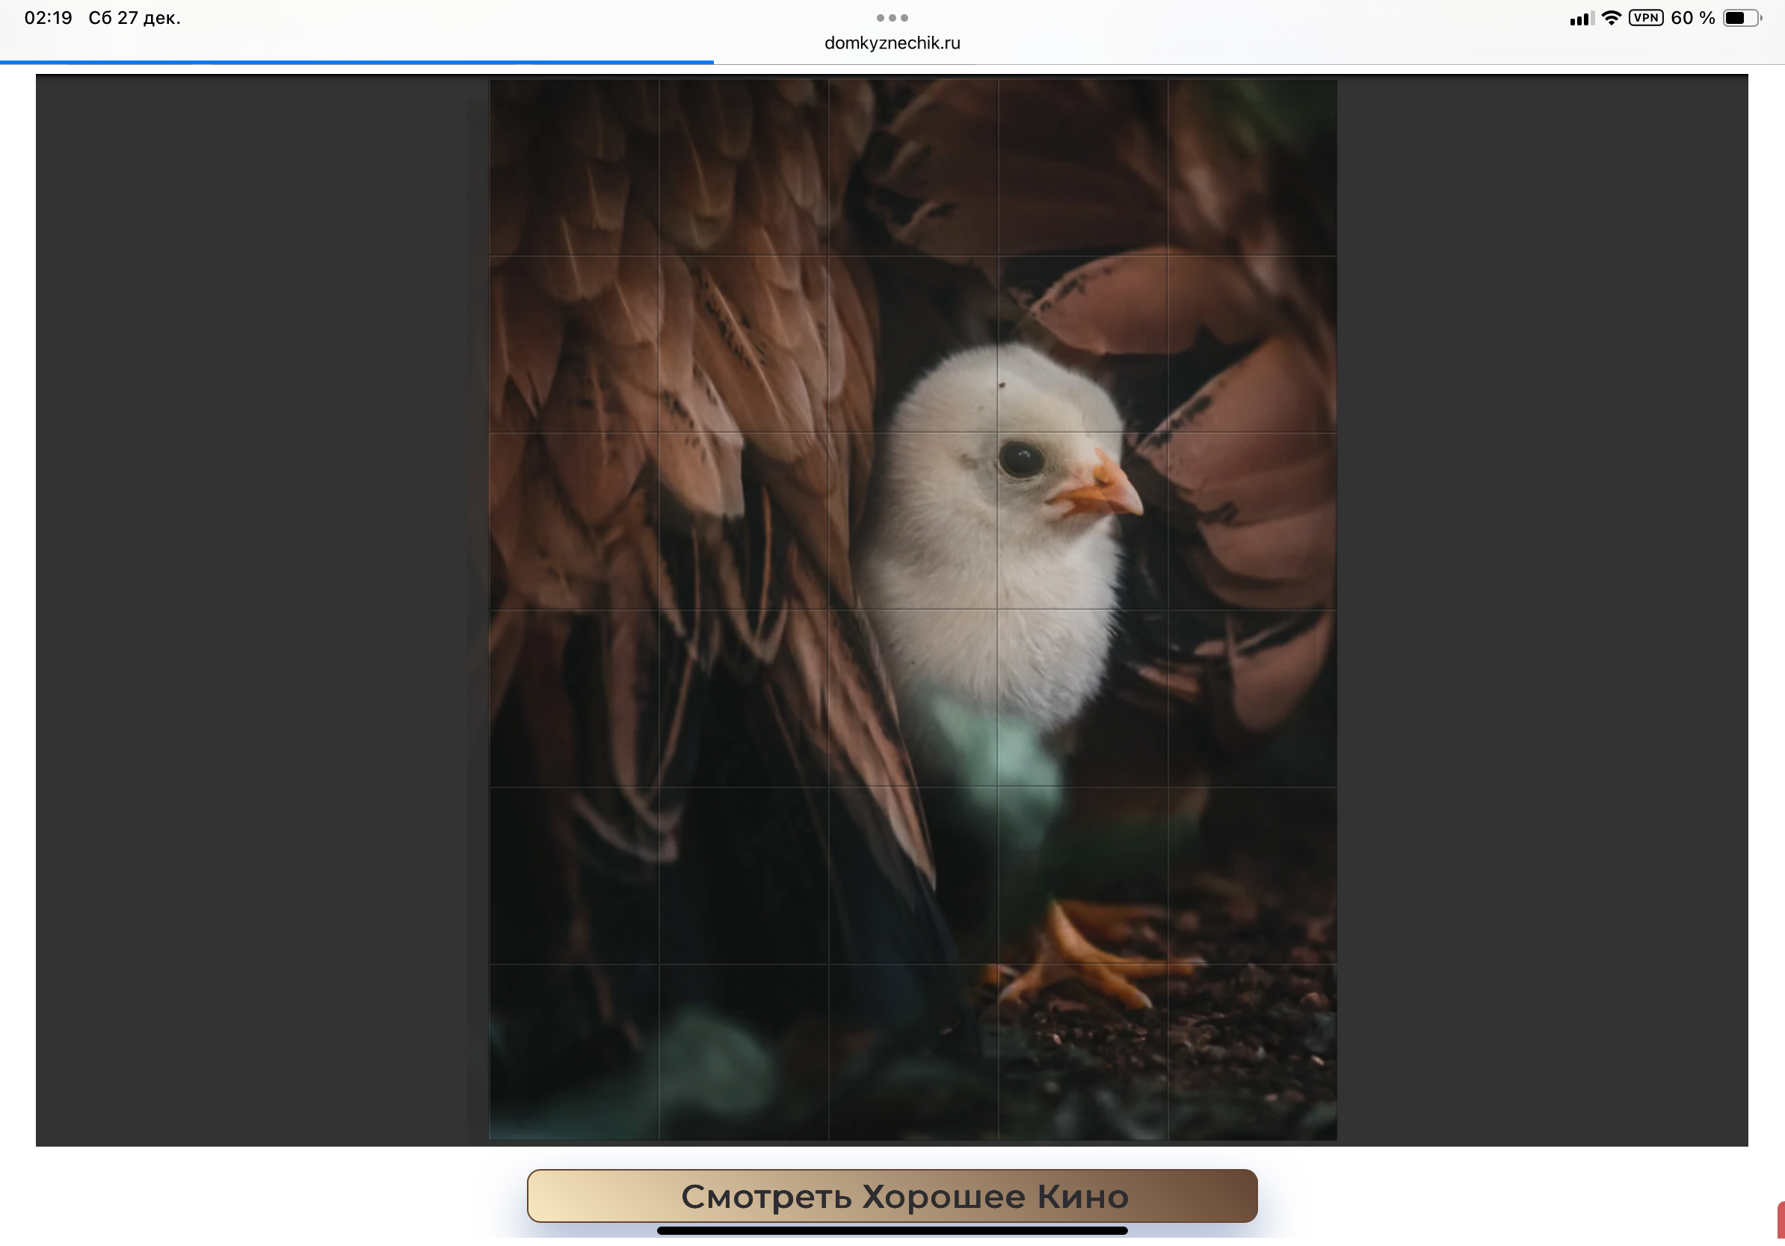
Task: Select the bottom-left corner puzzle tile
Action: click(x=574, y=1052)
